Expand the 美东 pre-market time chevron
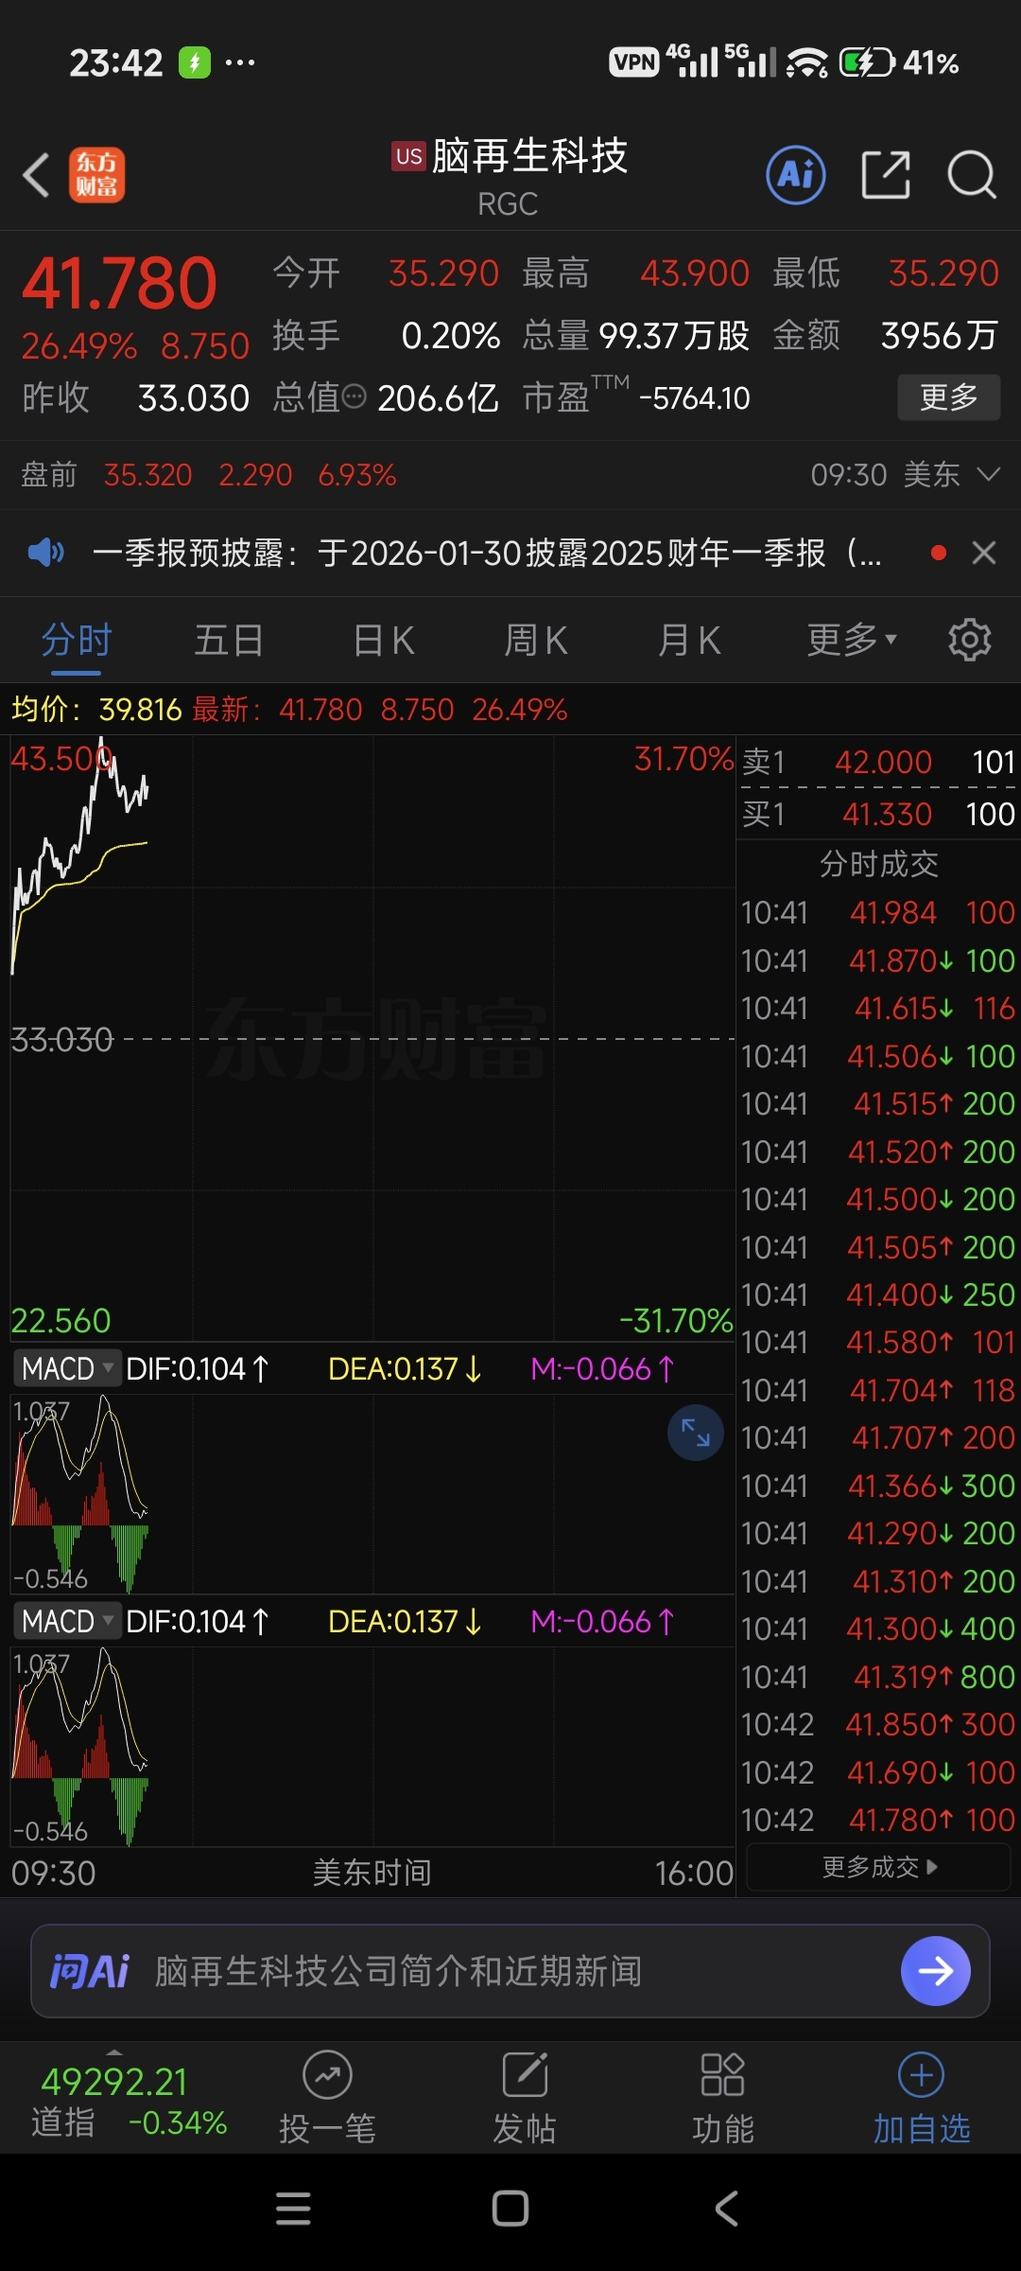Screen dimensions: 1021x2271 [988, 474]
